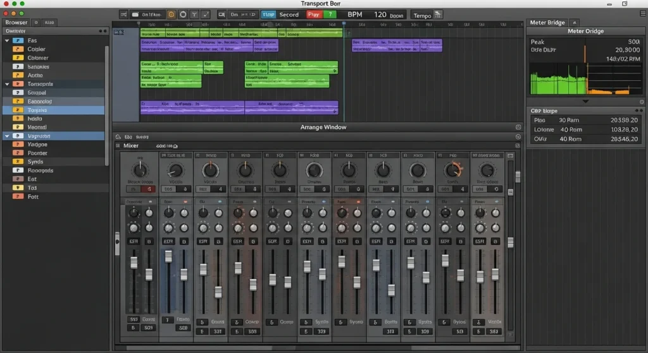Click the Fas folder icon in browser
The height and width of the screenshot is (353, 648).
click(18, 40)
